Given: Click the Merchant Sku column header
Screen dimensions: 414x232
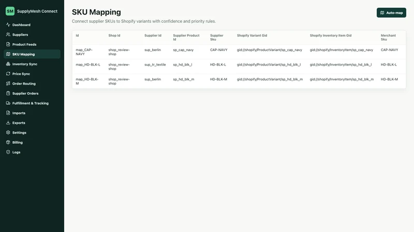Looking at the screenshot, I should (x=388, y=37).
